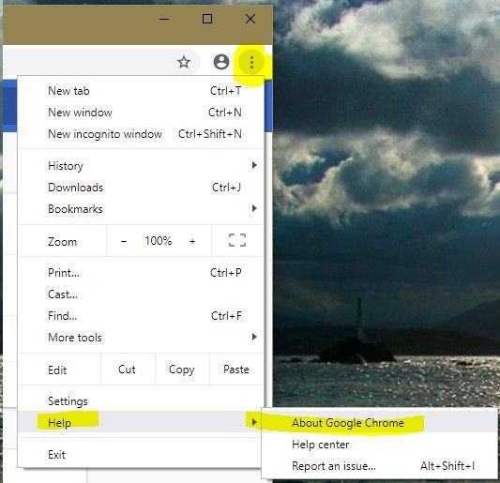Expand the More tools submenu arrow

(x=254, y=337)
